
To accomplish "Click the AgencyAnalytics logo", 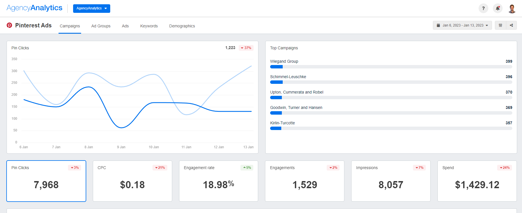I will tap(35, 8).
